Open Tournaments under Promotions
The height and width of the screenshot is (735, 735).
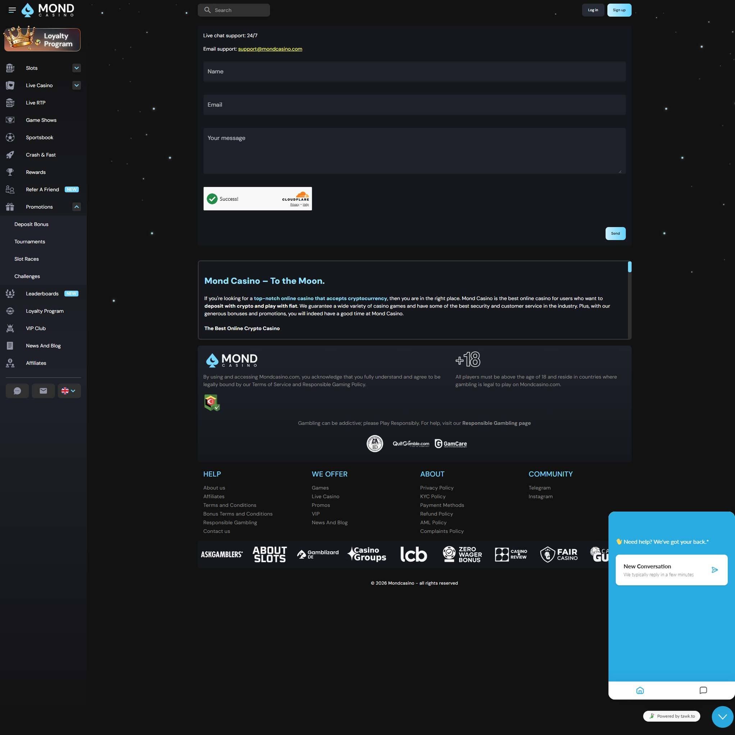[30, 241]
